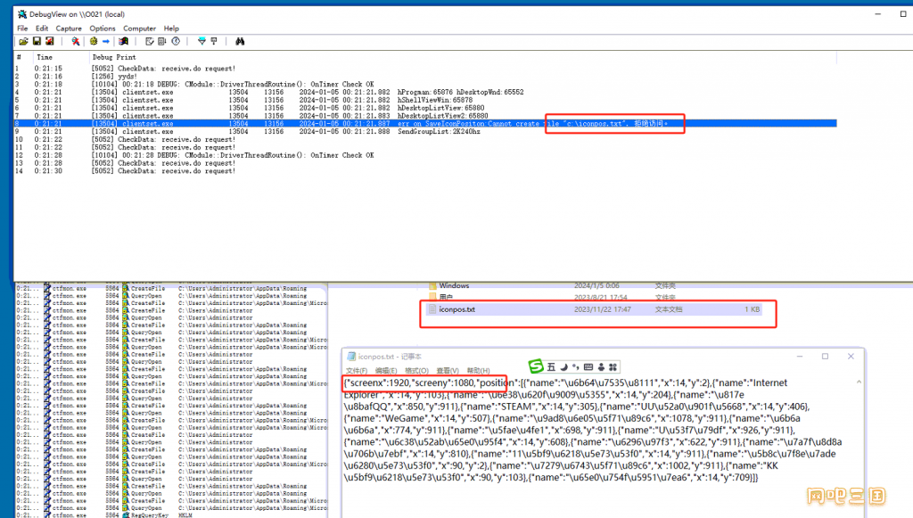Click the binoculars Find icon in DebugView
The width and height of the screenshot is (913, 518).
tap(240, 41)
